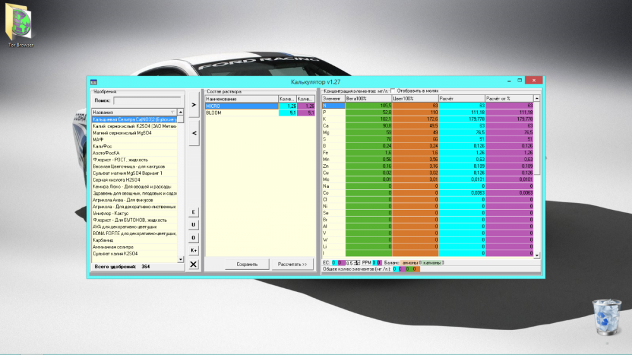
Task: Enable the 'Отобразить в молях' checkbox
Action: point(393,91)
